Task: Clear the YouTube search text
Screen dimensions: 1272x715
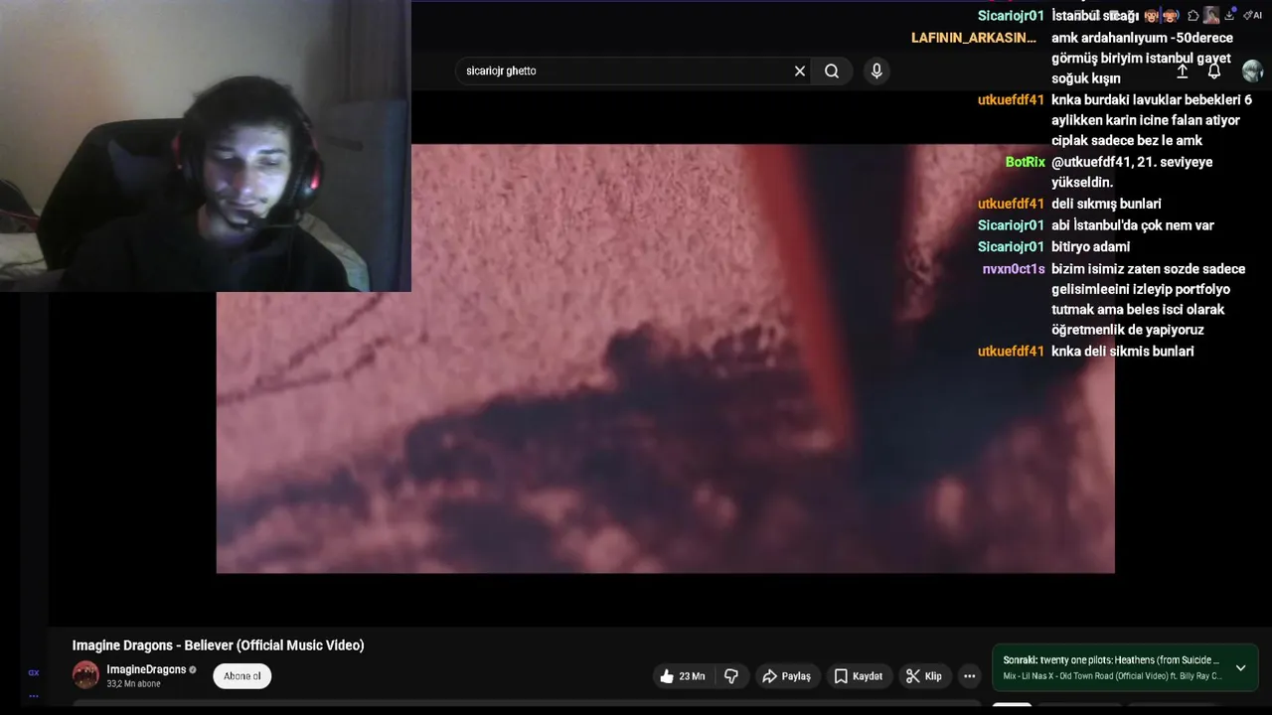Action: (799, 71)
